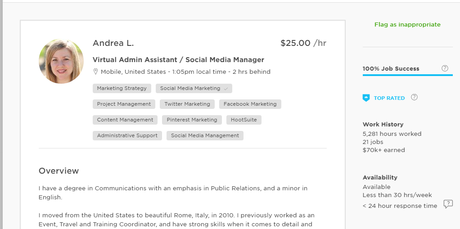
Task: Click the Job Success help question mark icon
Action: click(x=445, y=68)
